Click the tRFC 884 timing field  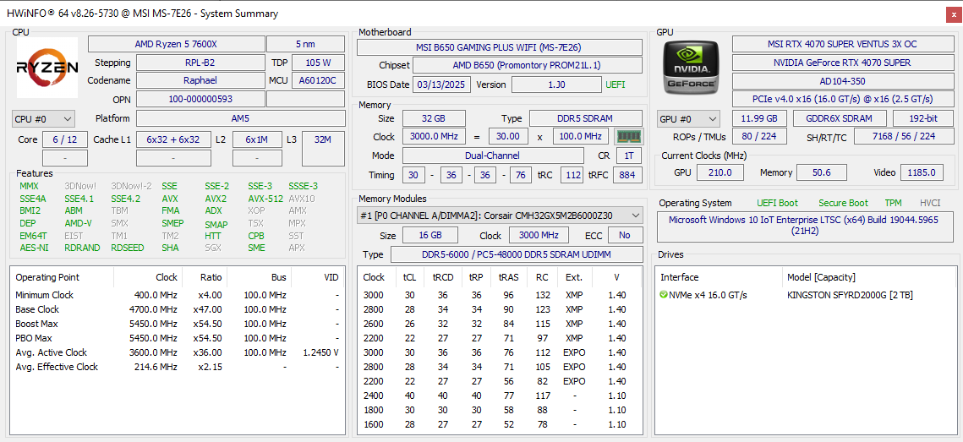627,175
